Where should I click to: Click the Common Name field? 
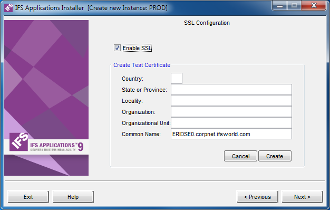(231, 133)
